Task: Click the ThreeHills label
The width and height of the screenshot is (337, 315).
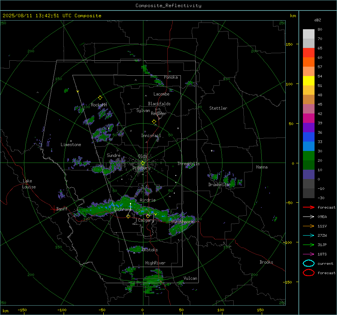Action: coord(188,164)
